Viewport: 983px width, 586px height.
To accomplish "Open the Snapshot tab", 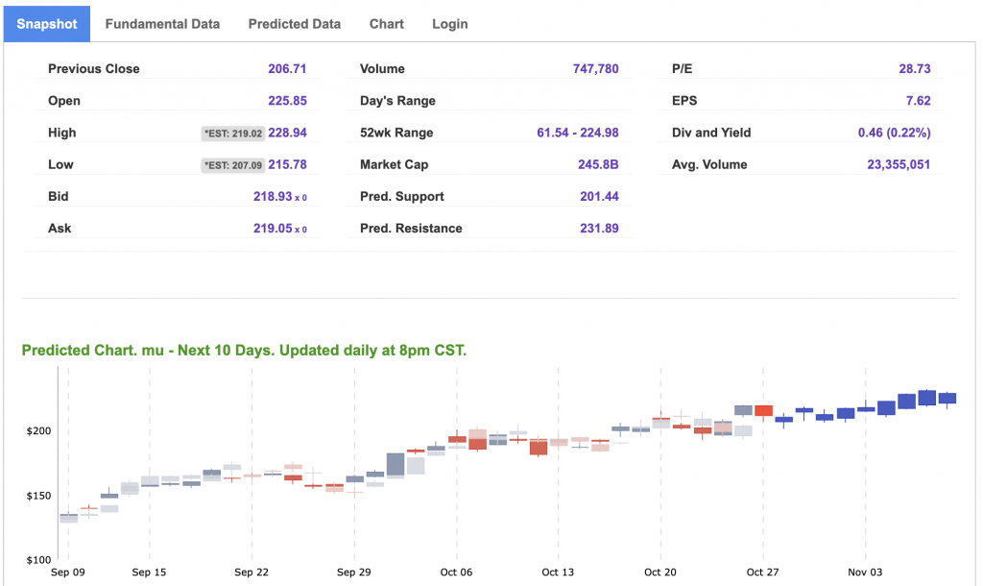I will pos(47,24).
